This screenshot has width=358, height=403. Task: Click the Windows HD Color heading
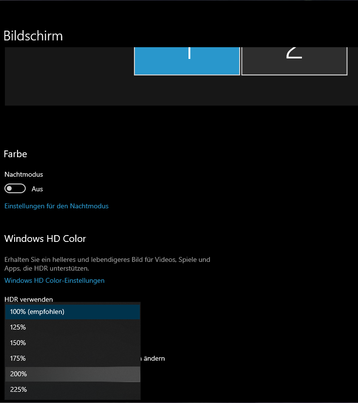pyautogui.click(x=45, y=238)
